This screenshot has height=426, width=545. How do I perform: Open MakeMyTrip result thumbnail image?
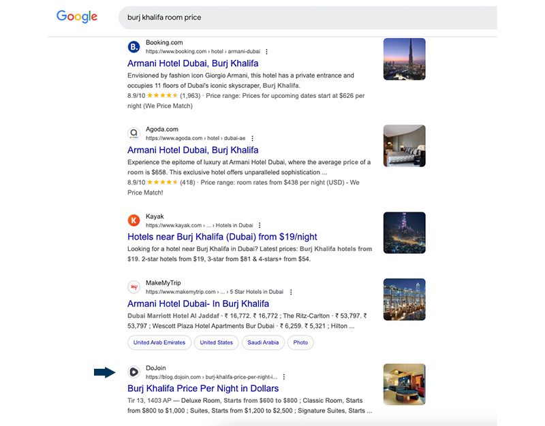[x=404, y=299]
